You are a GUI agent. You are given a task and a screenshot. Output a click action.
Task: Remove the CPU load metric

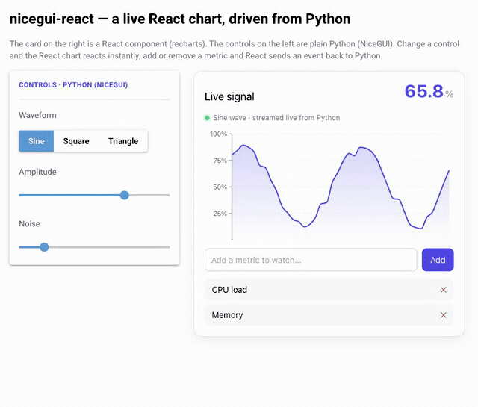[x=444, y=290]
